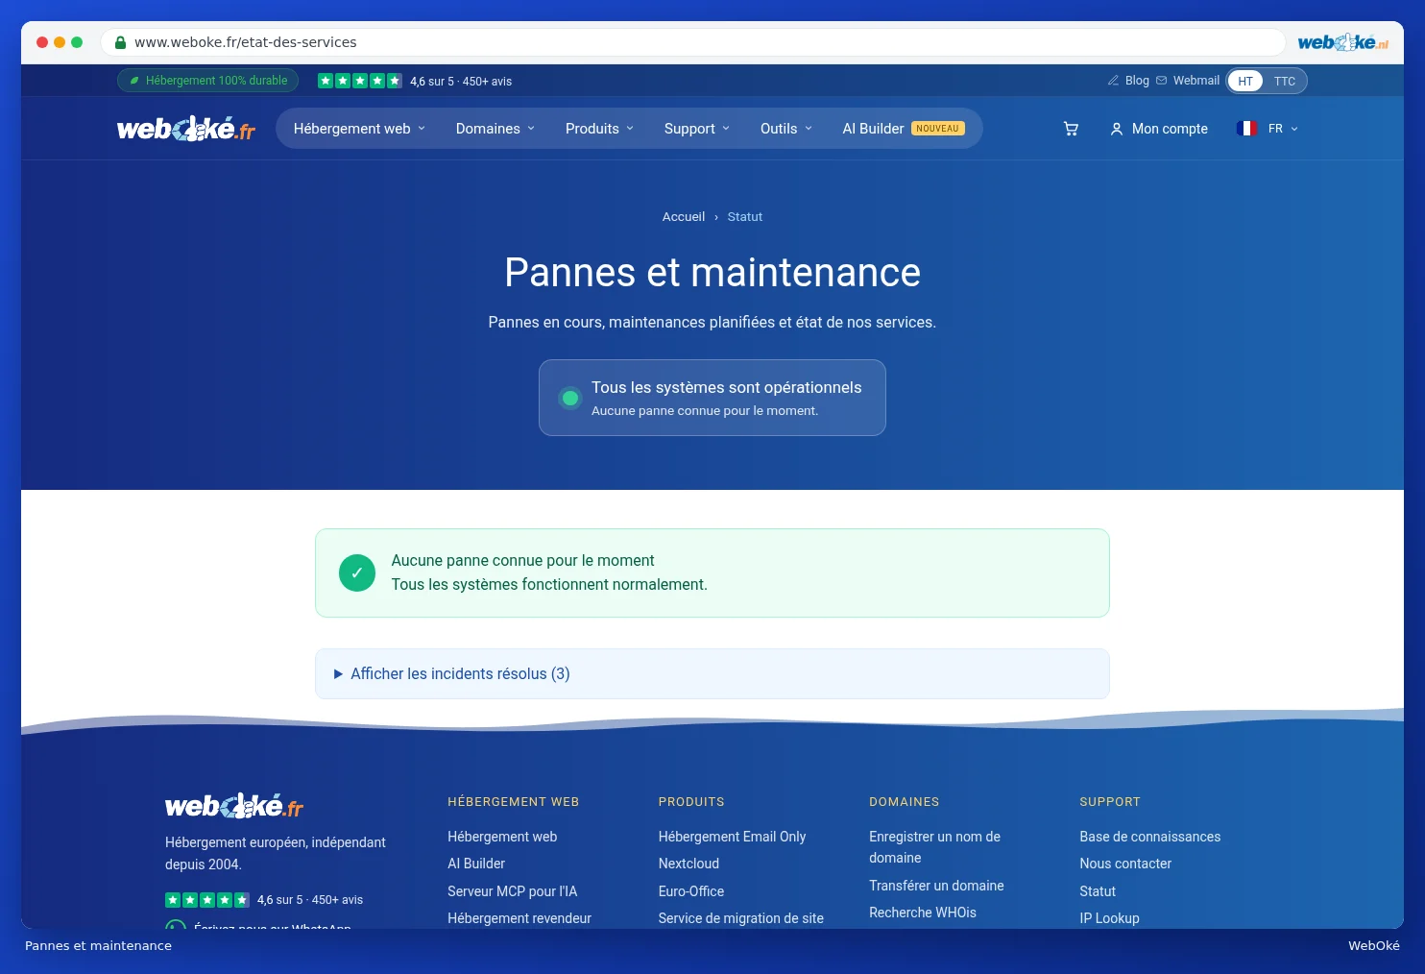Open the Blog link
This screenshot has width=1425, height=974.
pyautogui.click(x=1128, y=81)
